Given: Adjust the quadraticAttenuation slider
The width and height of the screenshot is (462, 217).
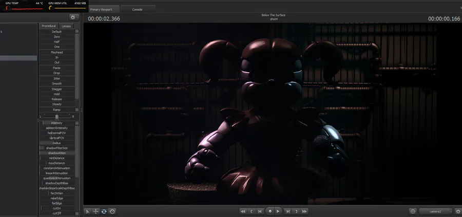Looking at the screenshot, I should pyautogui.click(x=57, y=178).
